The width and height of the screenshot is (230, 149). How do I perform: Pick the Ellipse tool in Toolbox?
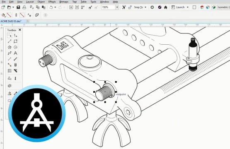point(15,47)
